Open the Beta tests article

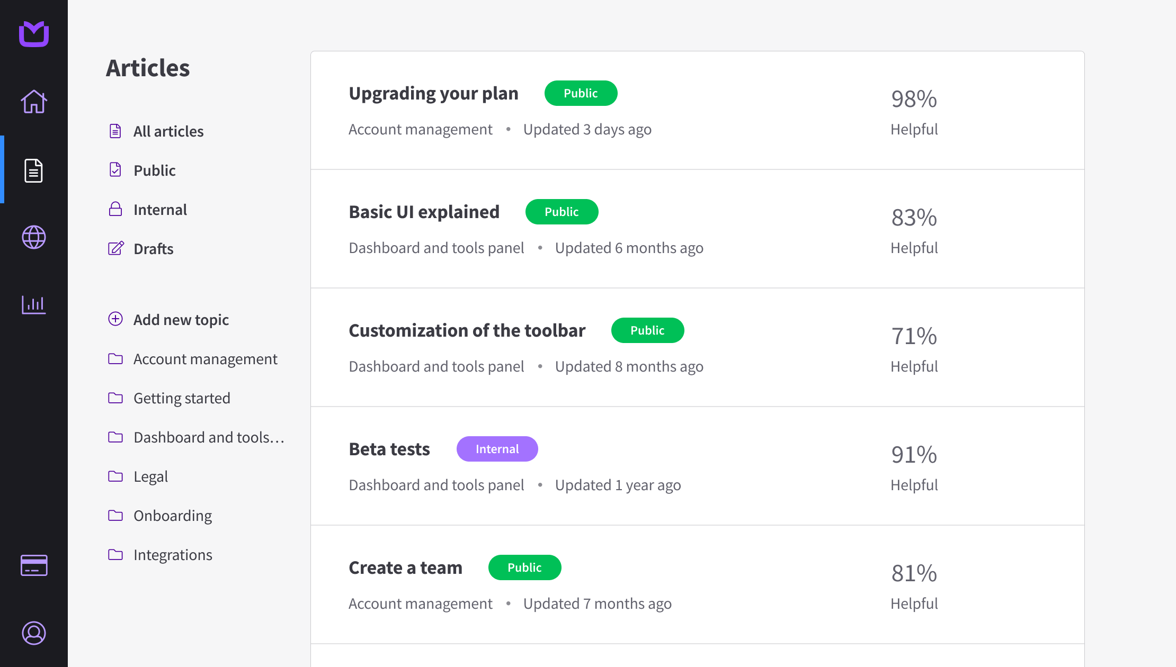point(389,449)
